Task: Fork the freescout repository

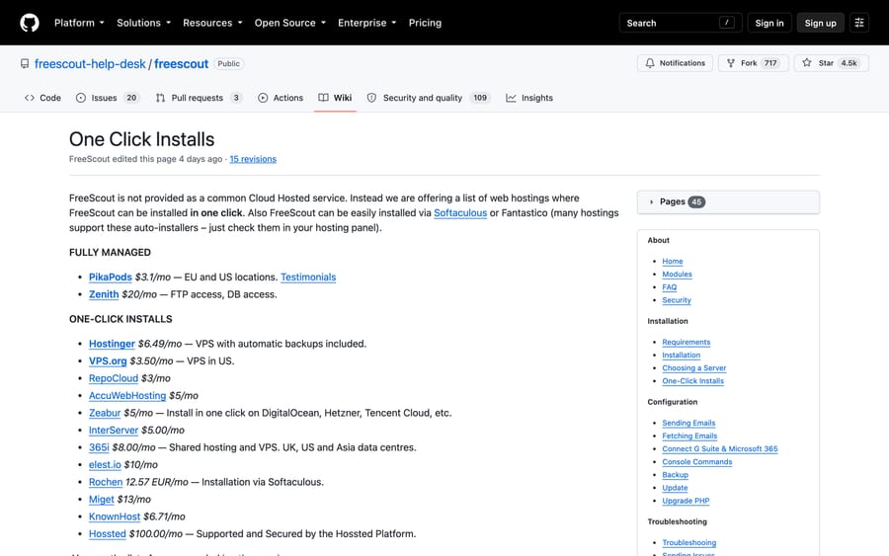Action: [753, 63]
